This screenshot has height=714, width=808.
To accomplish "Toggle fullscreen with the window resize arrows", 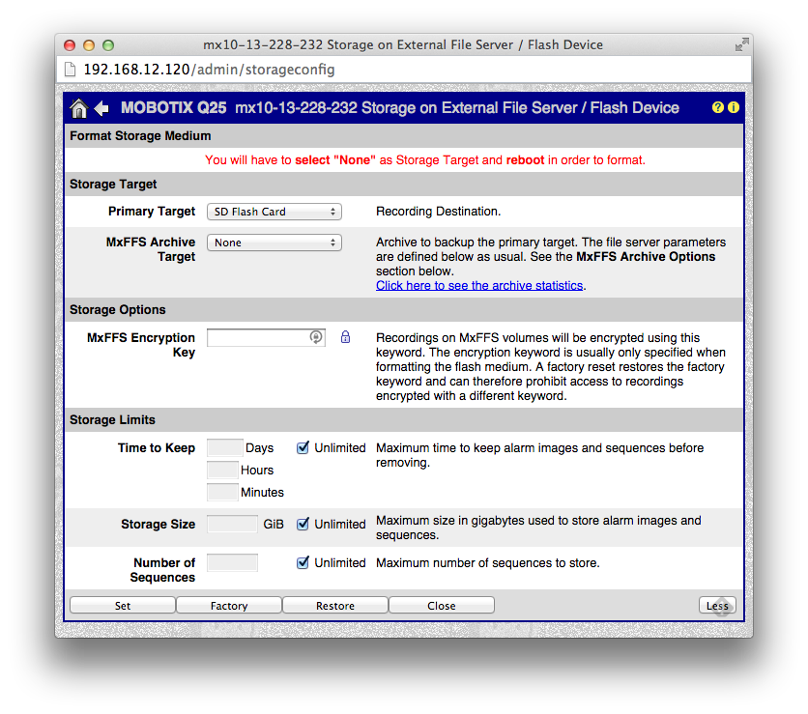I will click(741, 44).
